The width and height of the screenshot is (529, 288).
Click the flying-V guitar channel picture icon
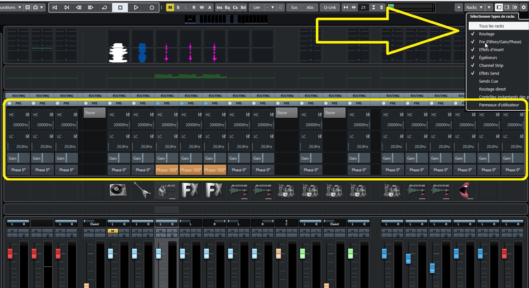point(142,190)
